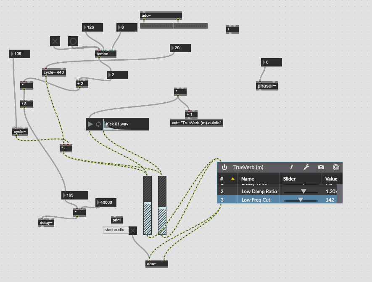372x282 pixels.
Task: Click the 142 value of Low Freq Cut
Action: point(330,200)
